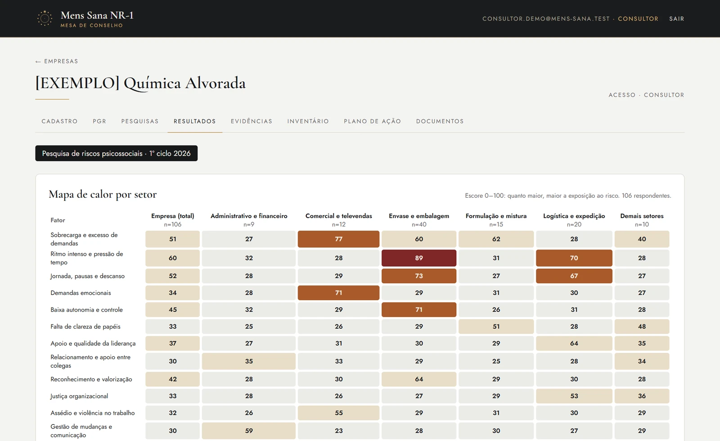Select the Formulação e mistura column header
720x441 pixels.
[x=496, y=220]
